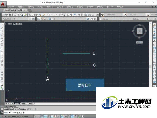157x118 pixels.
Task: Open the 修改(M) menu
Action: point(90,7)
